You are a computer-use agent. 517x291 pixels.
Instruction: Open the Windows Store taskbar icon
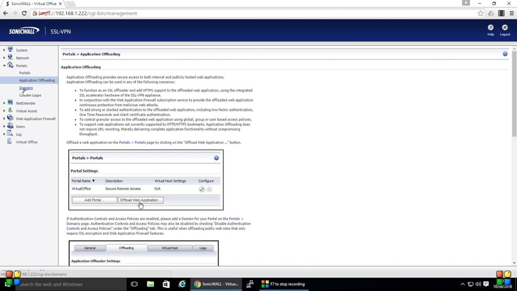(166, 284)
